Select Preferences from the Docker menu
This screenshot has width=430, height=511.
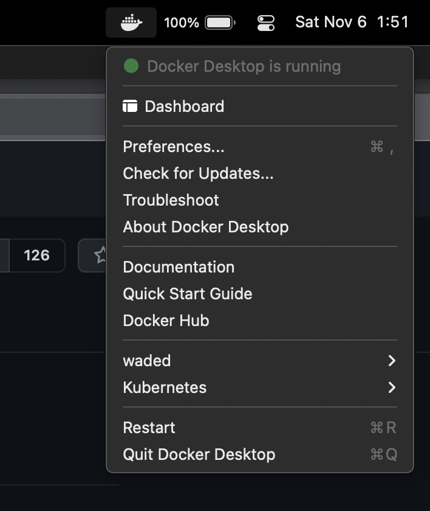click(172, 146)
